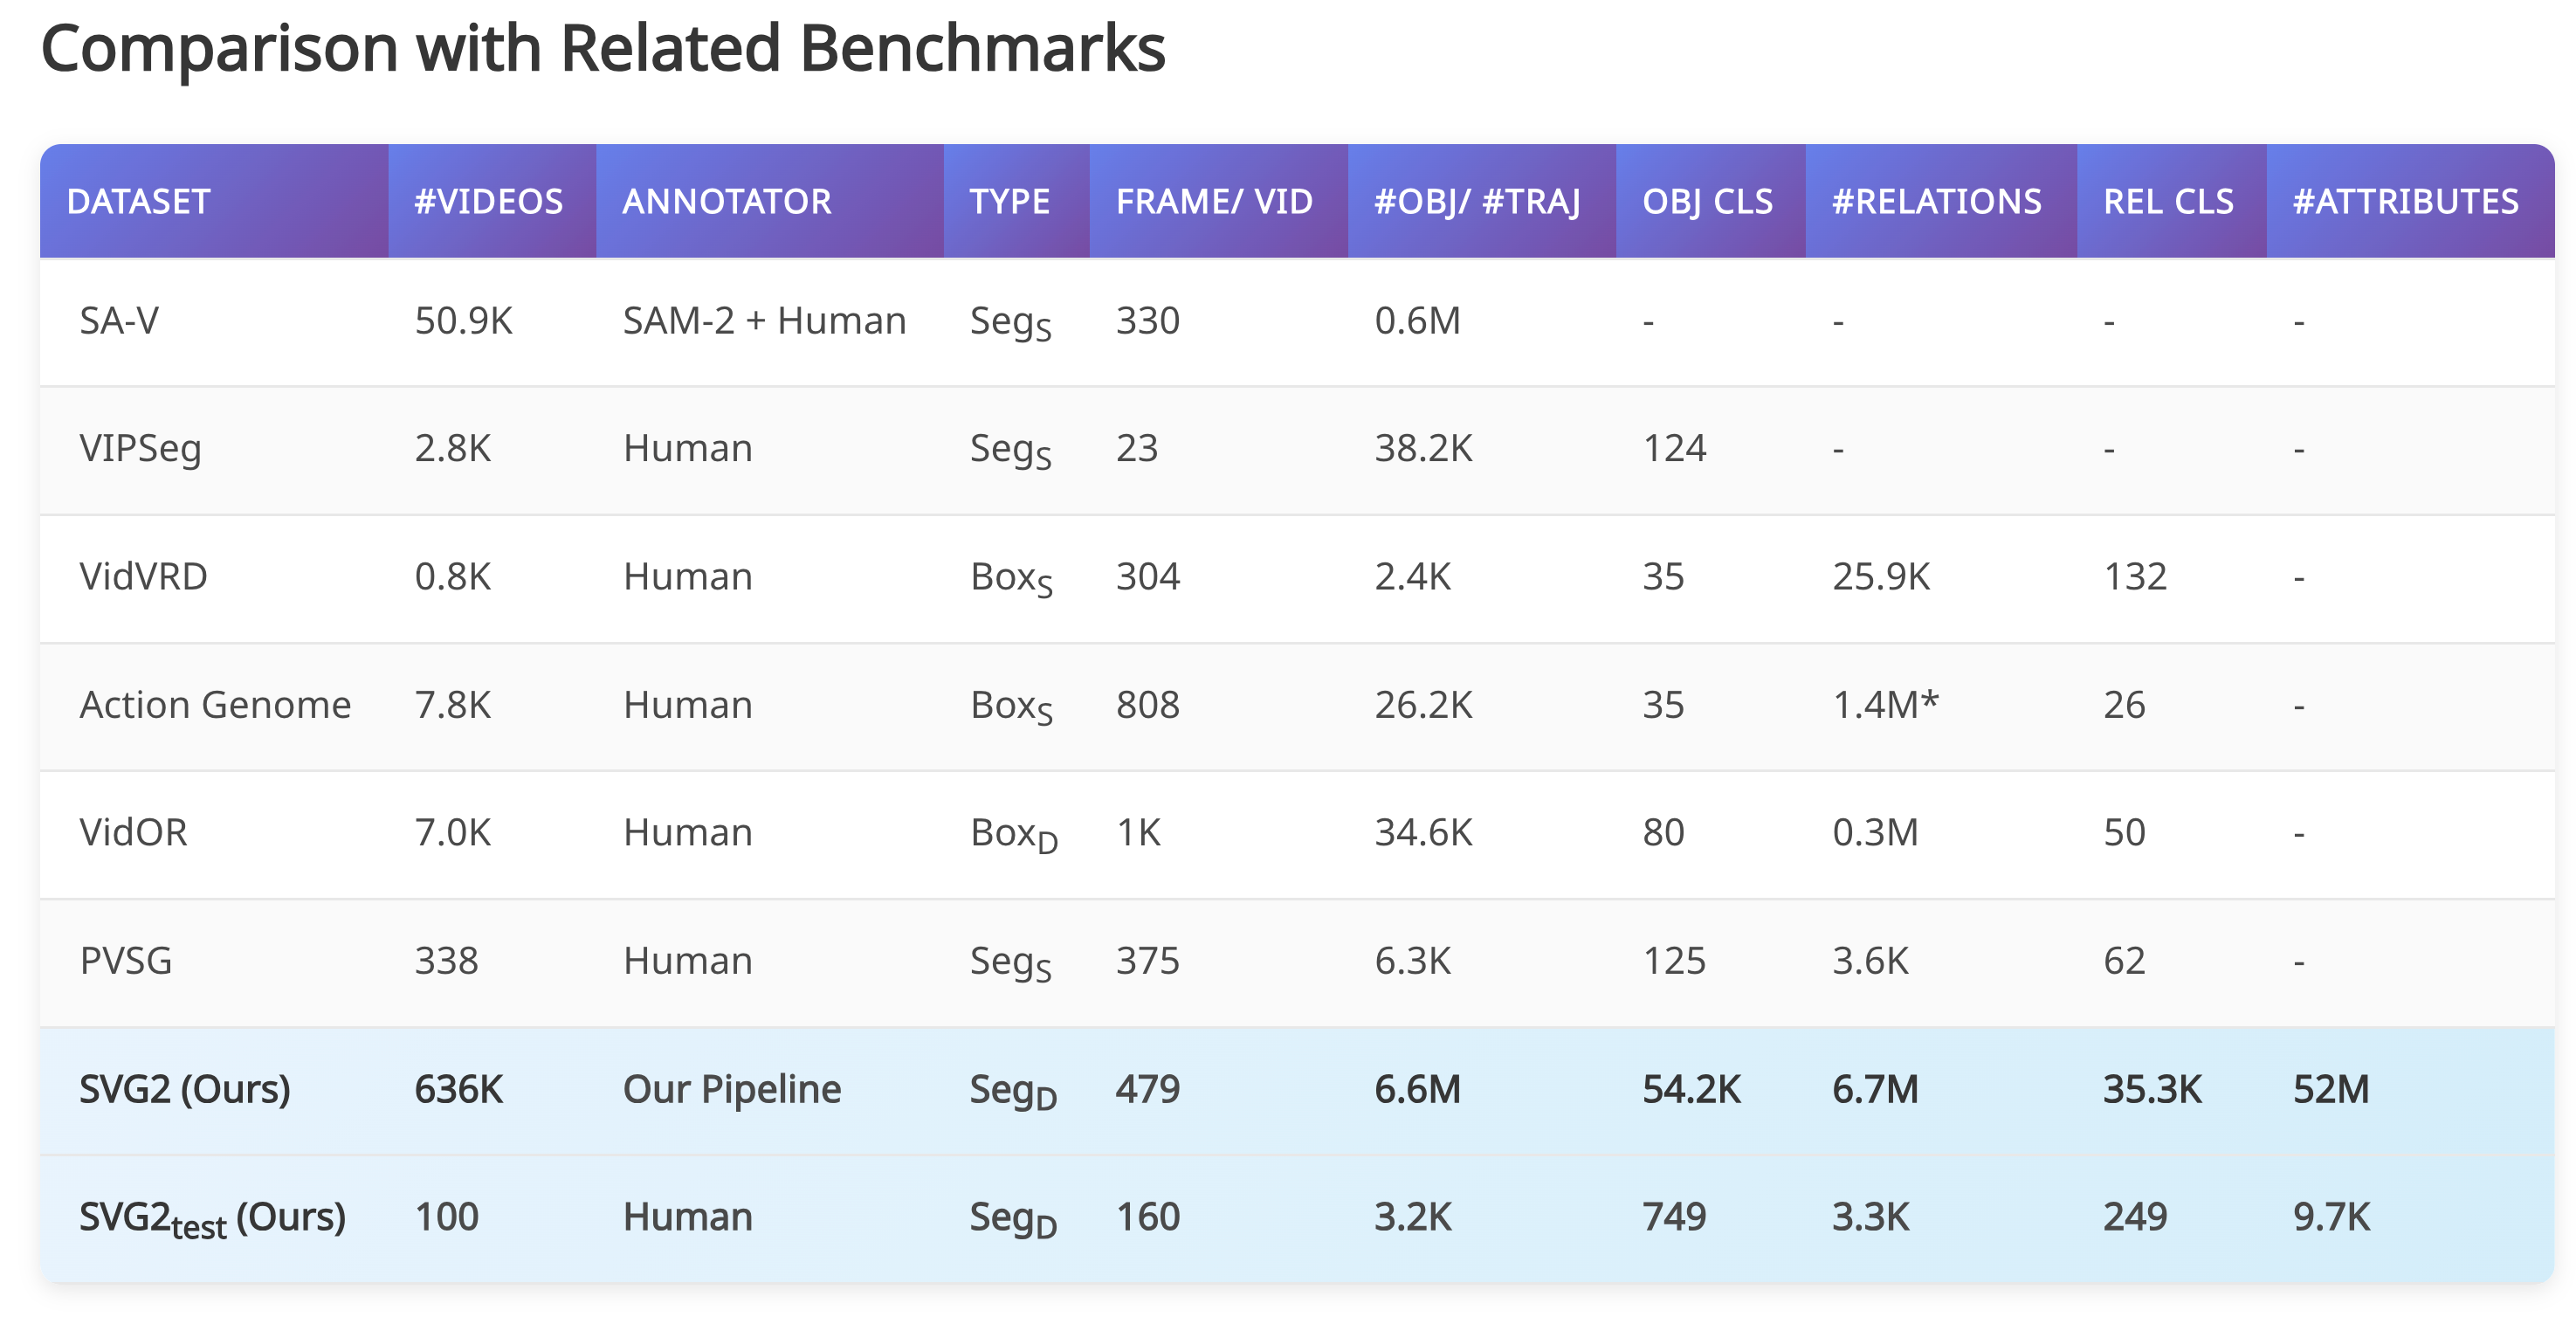Viewport: 2576px width, 1317px height.
Task: Click the VidVRD dataset cell
Action: pyautogui.click(x=143, y=576)
